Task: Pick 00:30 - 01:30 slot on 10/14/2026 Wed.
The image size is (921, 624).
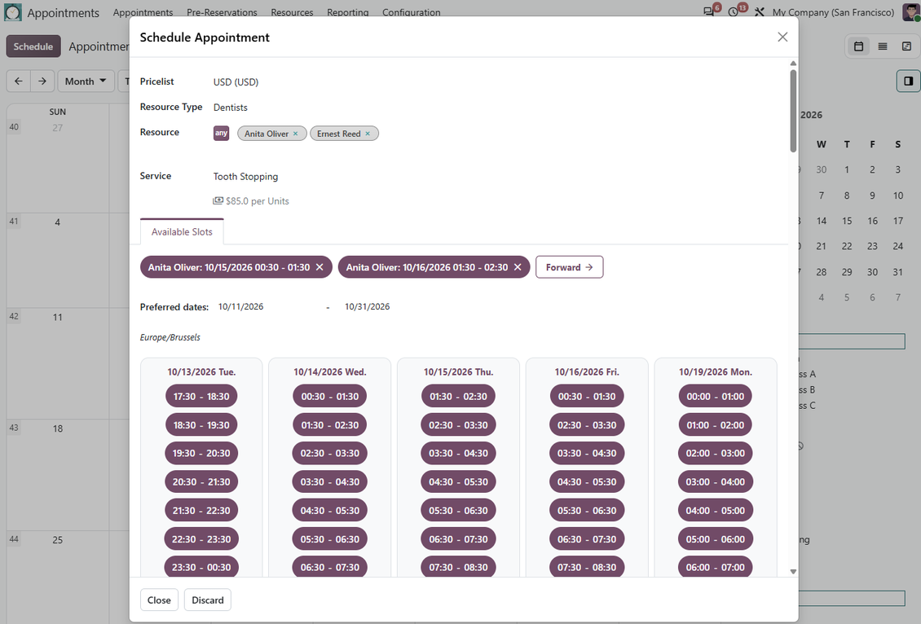Action: [x=330, y=396]
